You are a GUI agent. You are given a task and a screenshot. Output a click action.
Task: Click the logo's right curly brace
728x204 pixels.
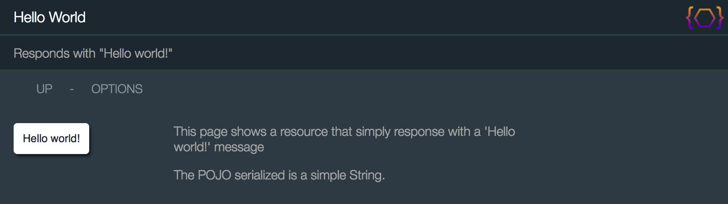point(720,18)
